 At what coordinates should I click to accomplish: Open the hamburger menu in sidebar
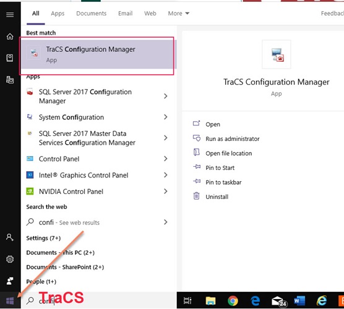click(x=10, y=15)
